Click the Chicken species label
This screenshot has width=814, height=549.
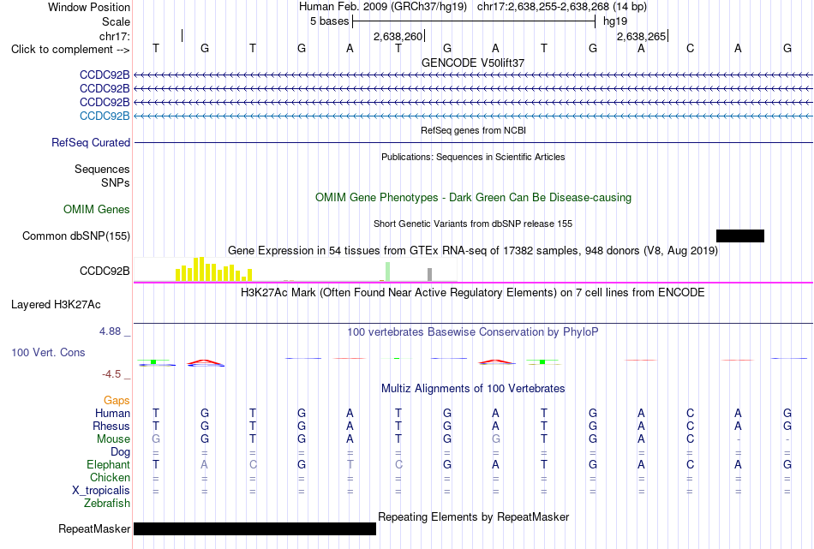[x=110, y=477]
